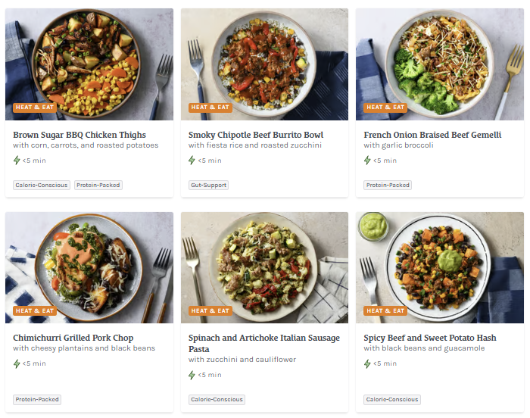Click the Calorie-Conscious tag on BBQ Chicken Thighs
Viewport: 530px width, 418px height.
(42, 185)
